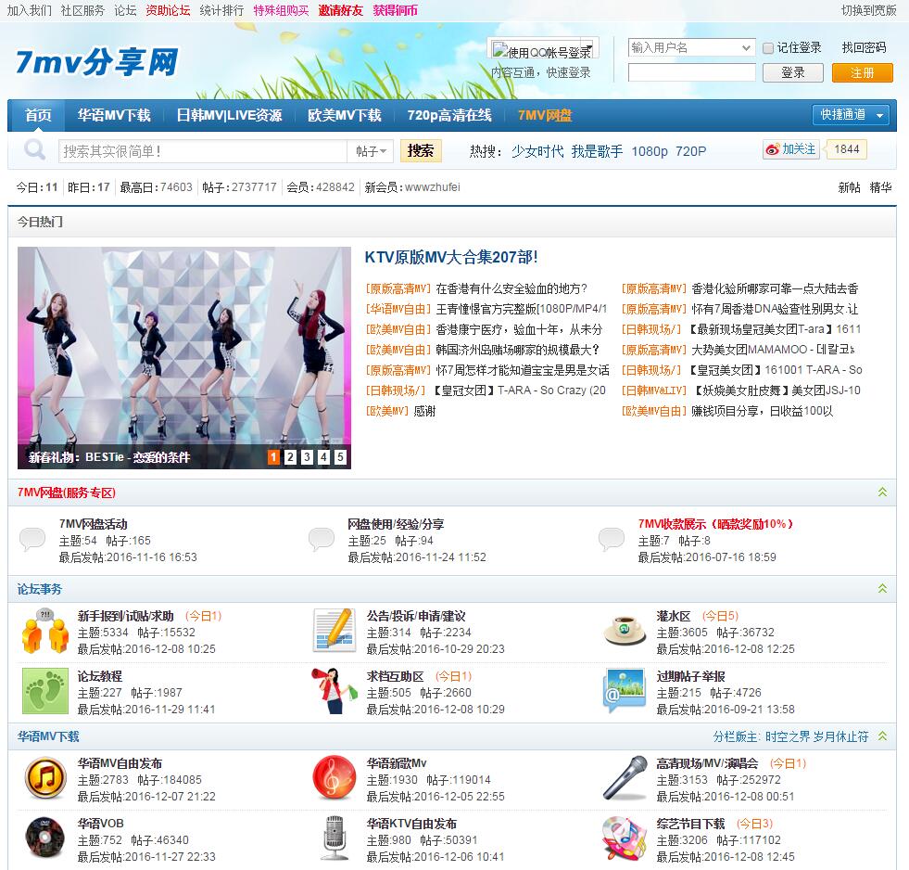Image resolution: width=909 pixels, height=870 pixels.
Task: Open the 华语KTV自由发布 forum title
Action: pos(411,823)
